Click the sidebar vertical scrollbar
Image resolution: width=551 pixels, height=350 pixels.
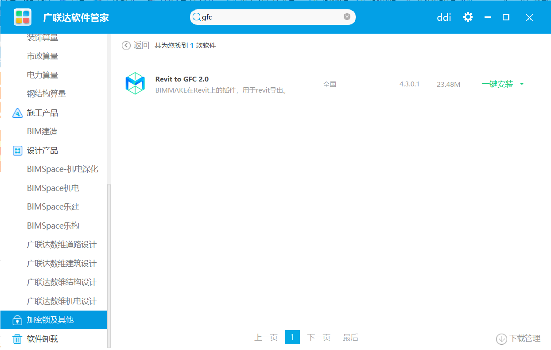pos(109,266)
